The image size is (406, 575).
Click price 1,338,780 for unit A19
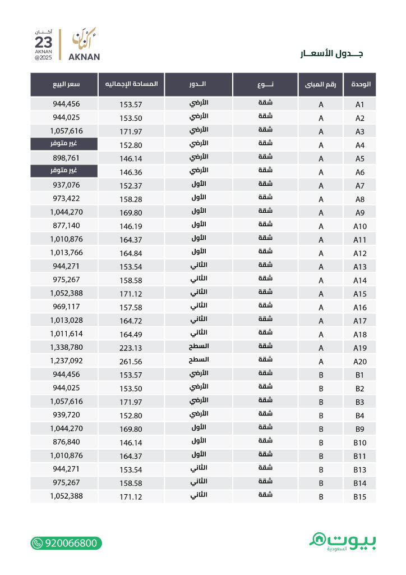pyautogui.click(x=66, y=347)
